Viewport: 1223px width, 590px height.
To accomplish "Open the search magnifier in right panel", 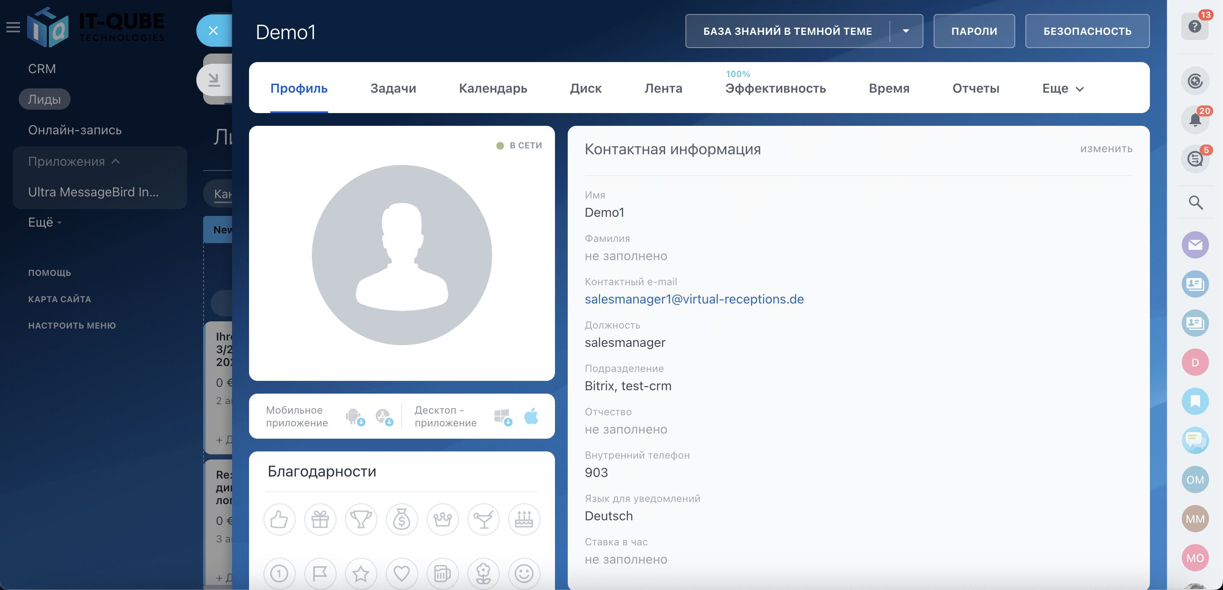I will pos(1195,203).
